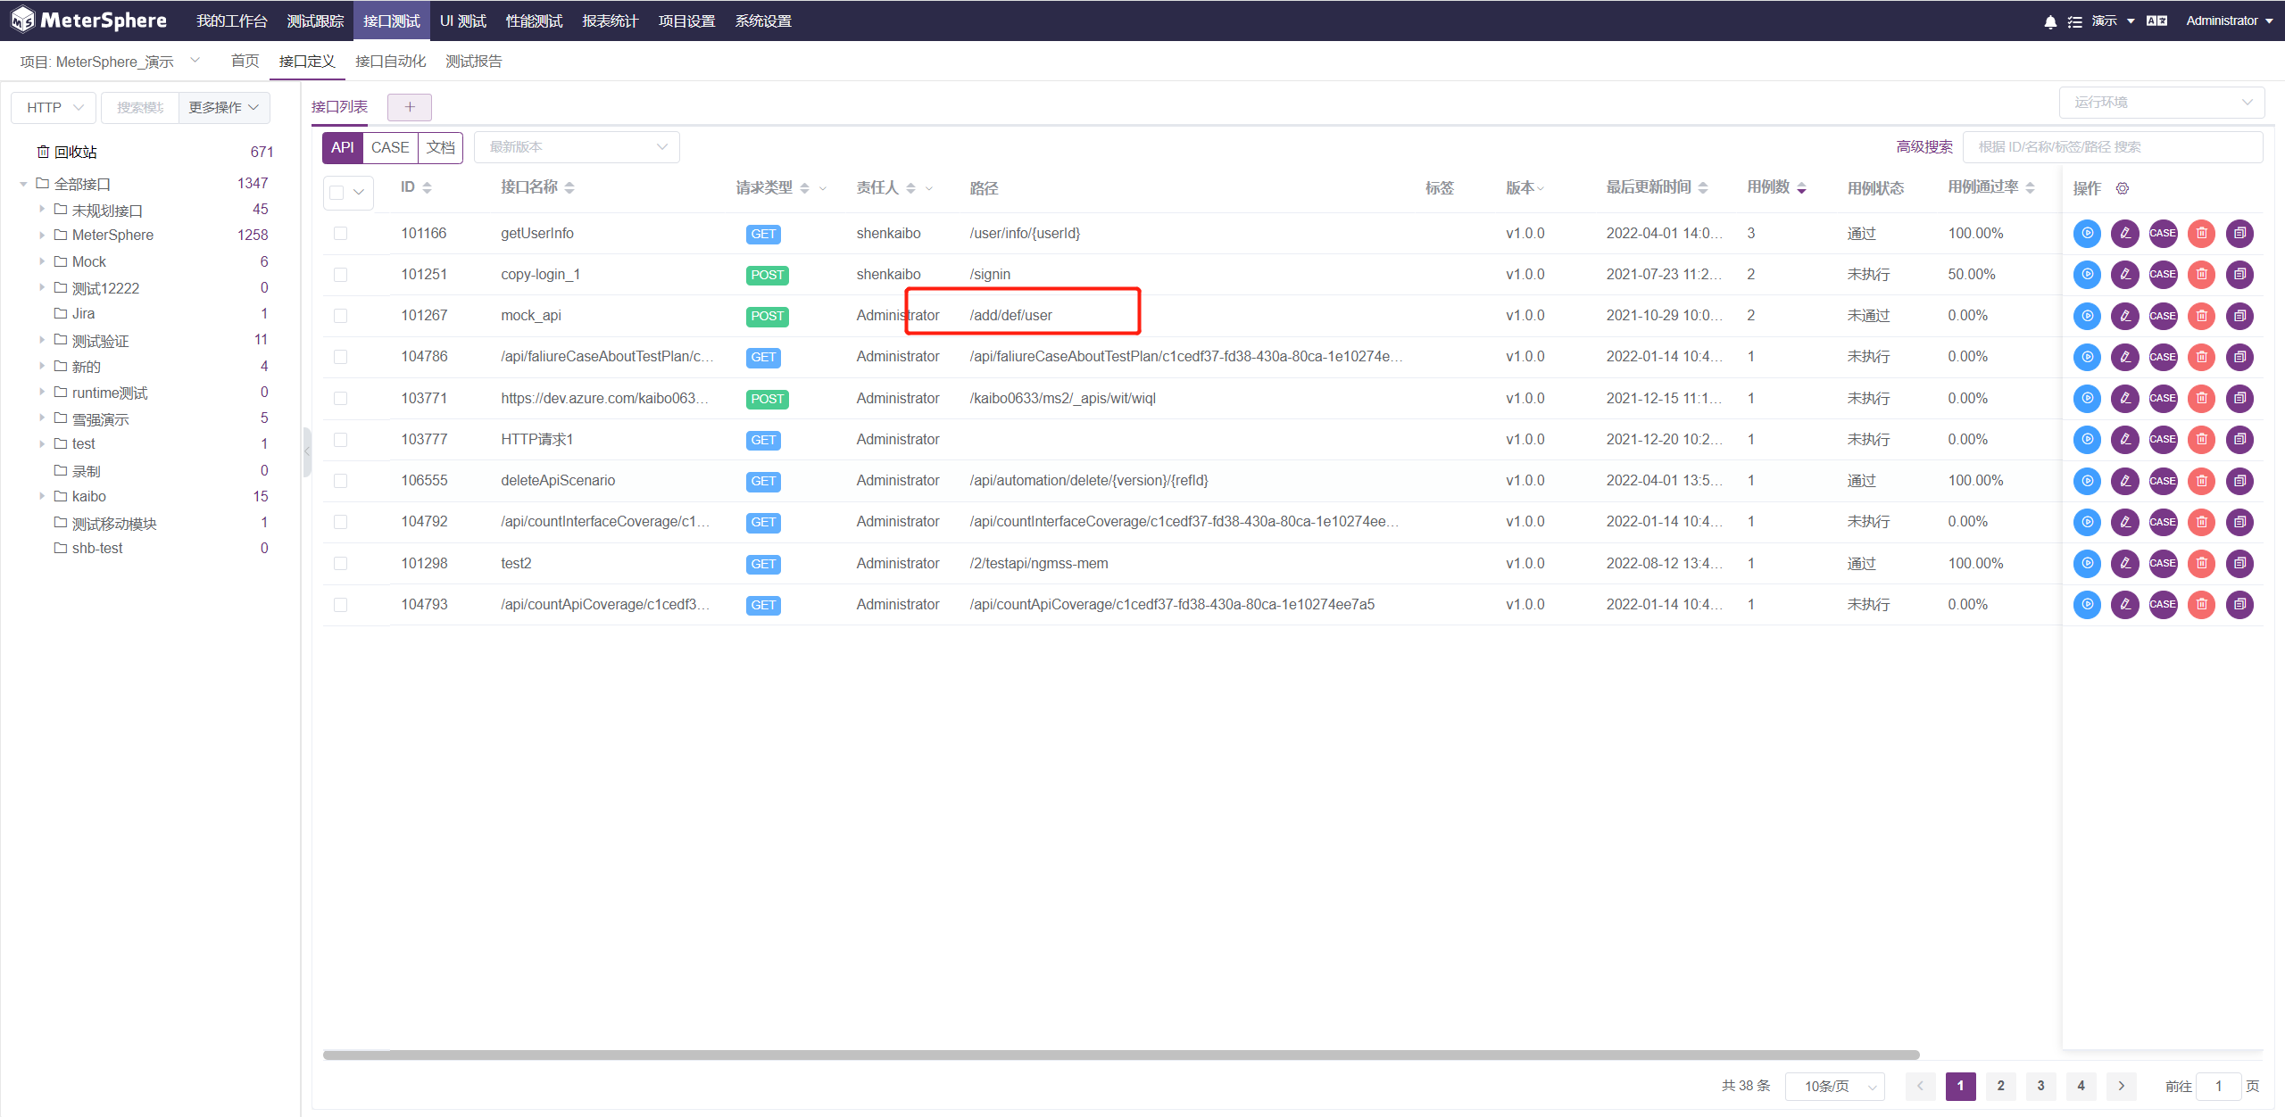Run the getUserInfo API with play icon

tap(2086, 234)
